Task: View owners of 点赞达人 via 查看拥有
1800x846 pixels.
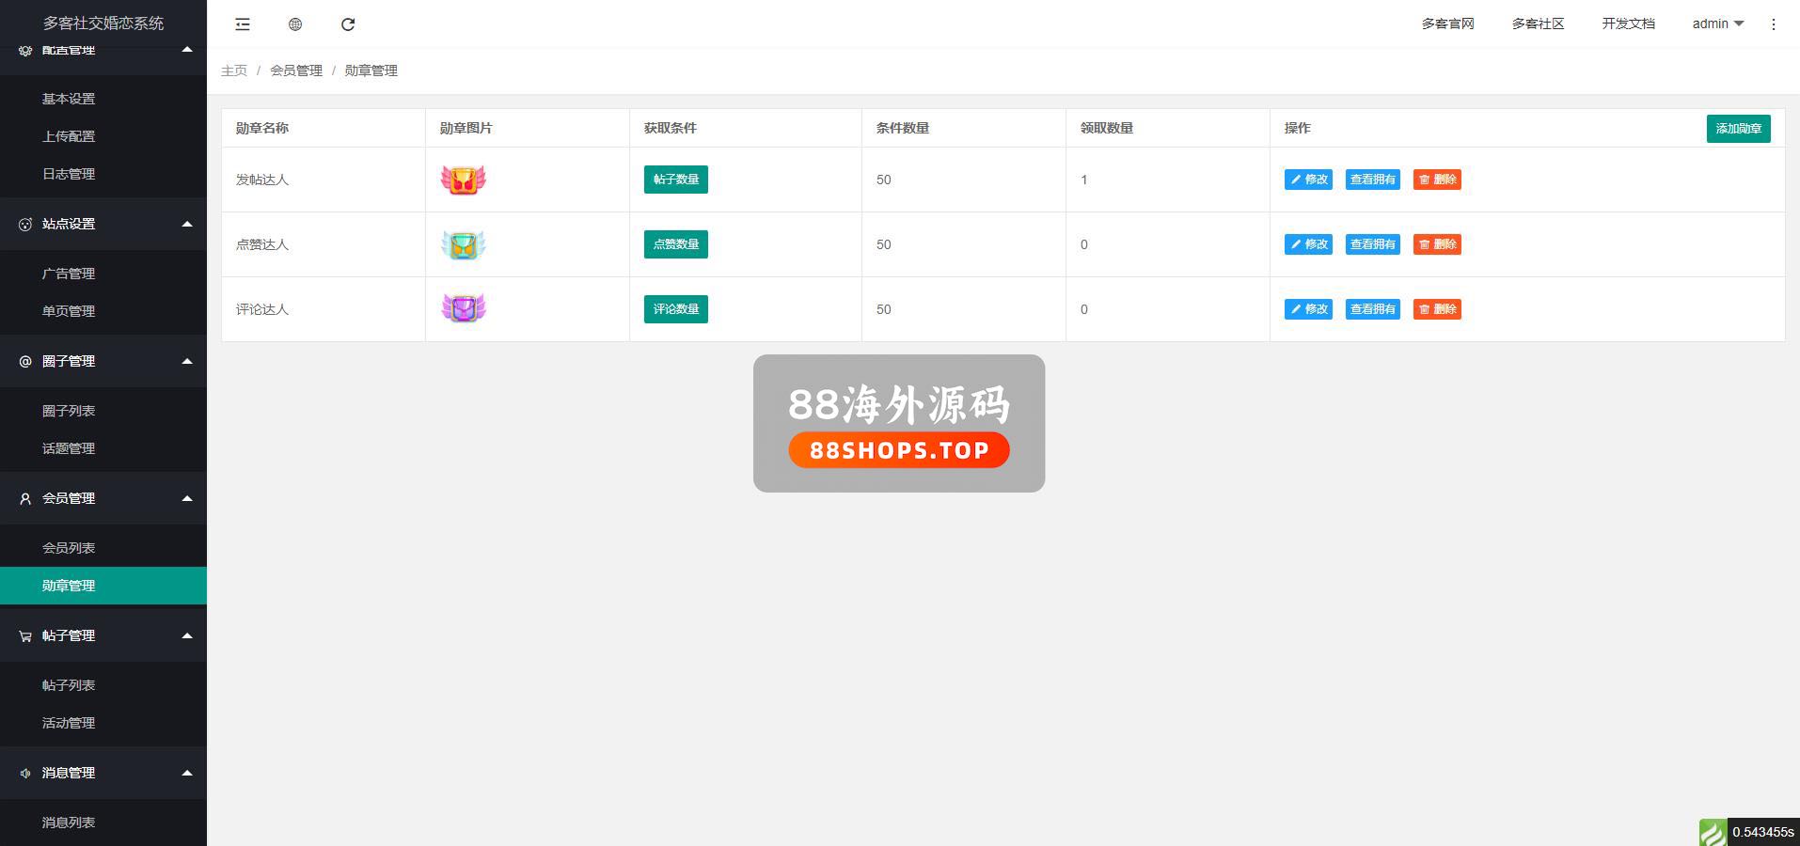Action: pyautogui.click(x=1372, y=244)
